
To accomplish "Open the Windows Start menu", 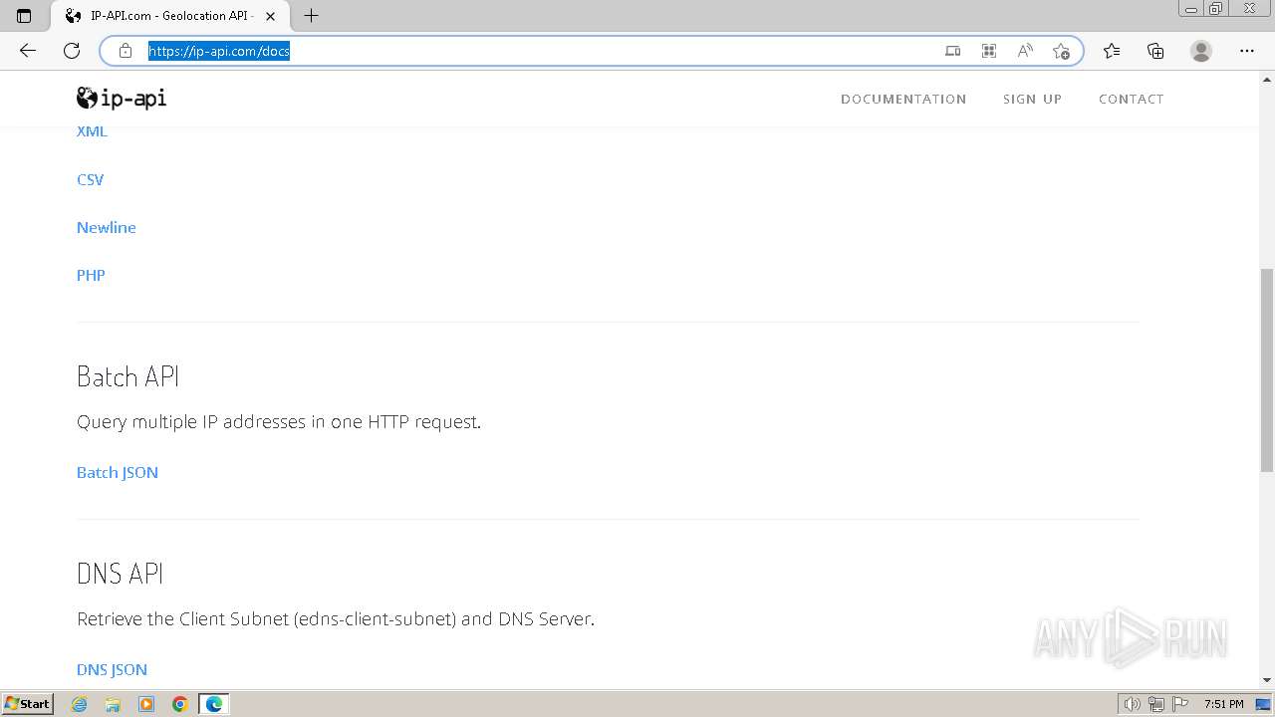I will coord(27,704).
